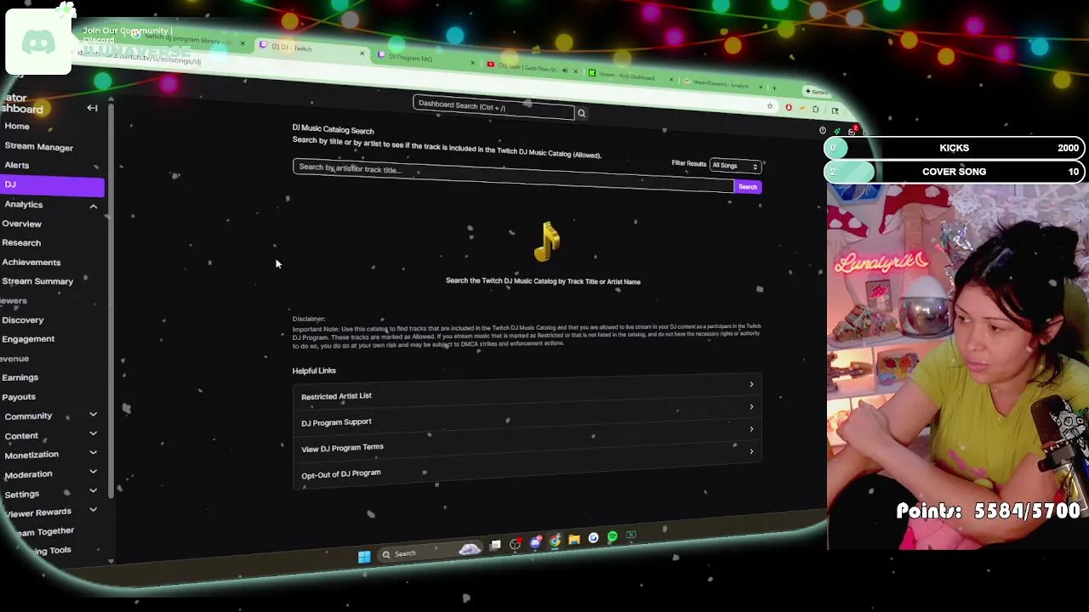Open File Explorer from the taskbar
This screenshot has width=1089, height=612.
574,539
